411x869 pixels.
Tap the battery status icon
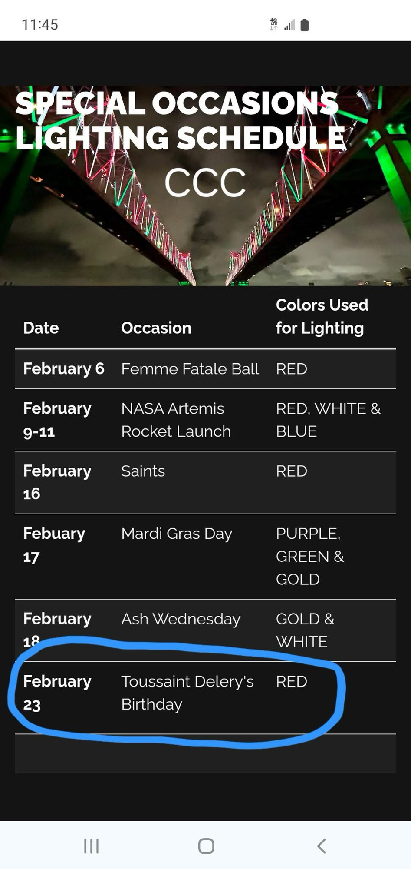[305, 25]
